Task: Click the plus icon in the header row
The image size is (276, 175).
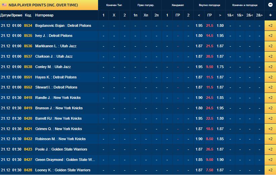Action: (x=270, y=15)
